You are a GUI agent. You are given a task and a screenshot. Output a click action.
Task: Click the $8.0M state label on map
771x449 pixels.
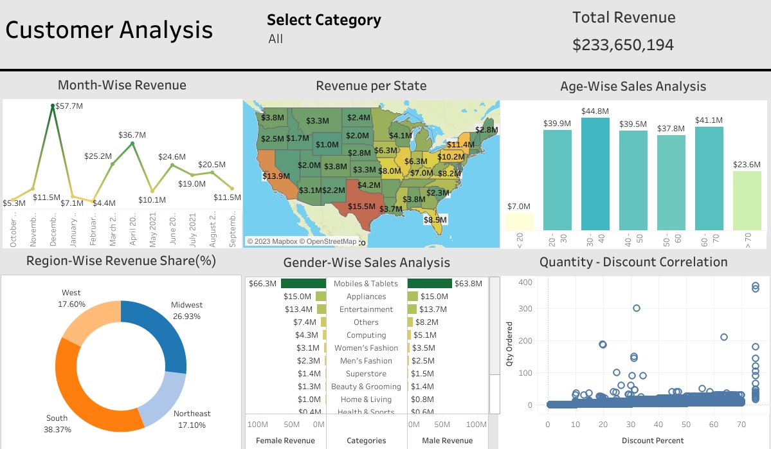coord(390,170)
